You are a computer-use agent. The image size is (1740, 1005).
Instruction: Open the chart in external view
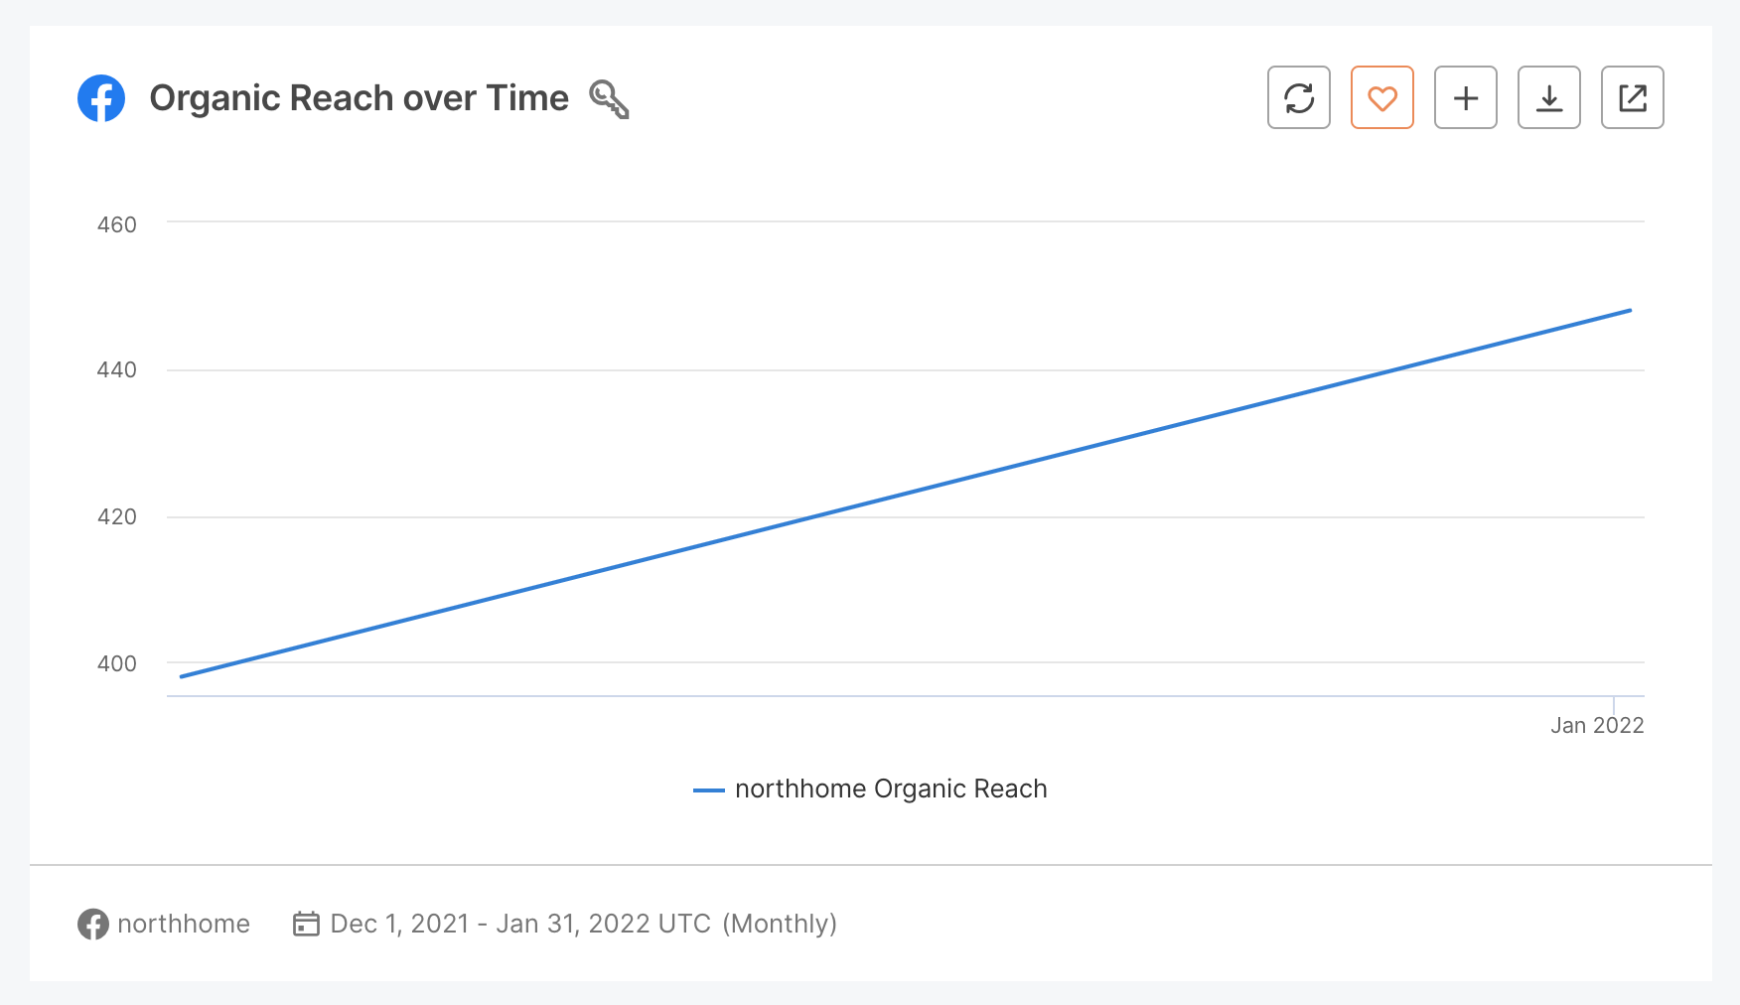click(x=1632, y=97)
